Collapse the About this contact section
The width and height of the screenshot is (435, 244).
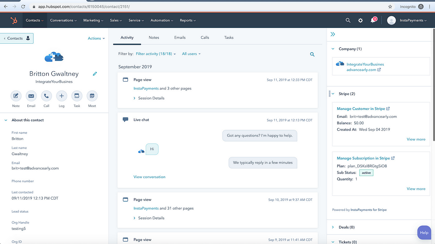[x=6, y=120]
